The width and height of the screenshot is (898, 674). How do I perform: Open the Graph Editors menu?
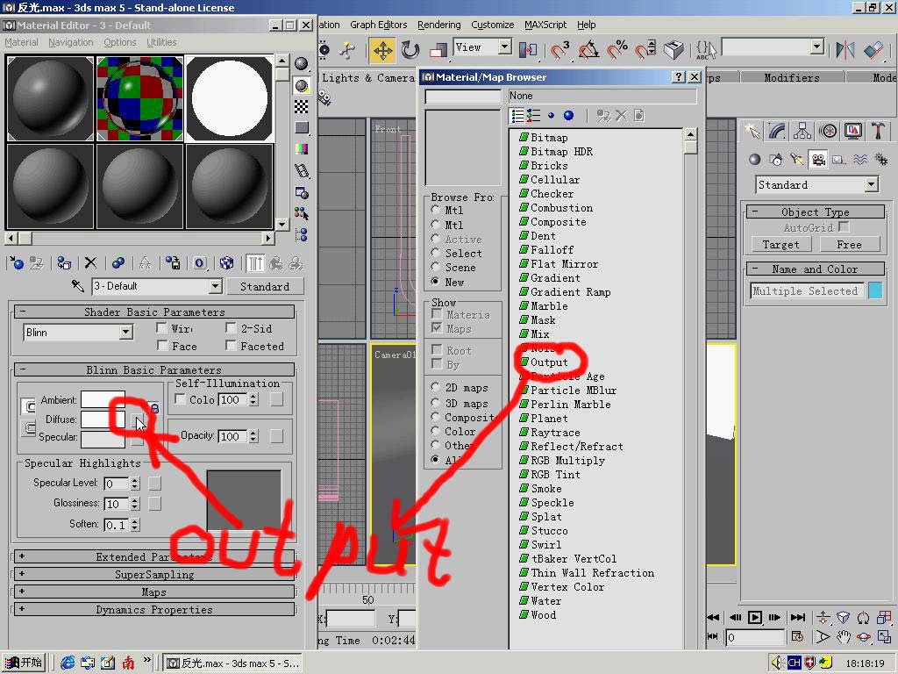pyautogui.click(x=379, y=25)
